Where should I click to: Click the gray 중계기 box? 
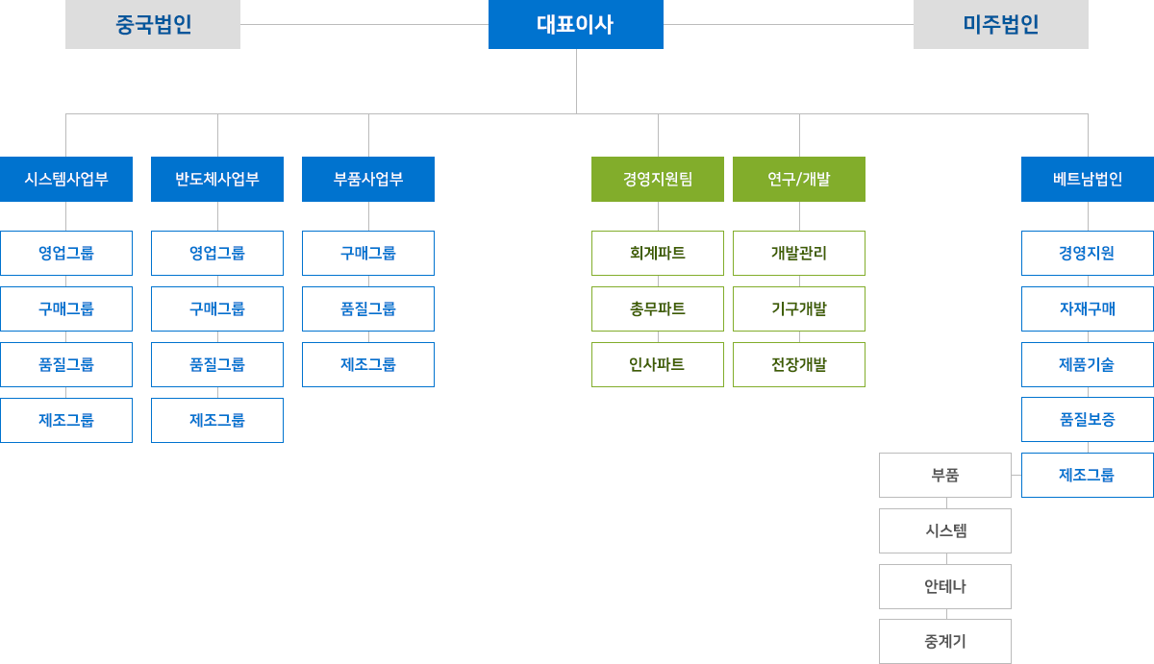(945, 641)
